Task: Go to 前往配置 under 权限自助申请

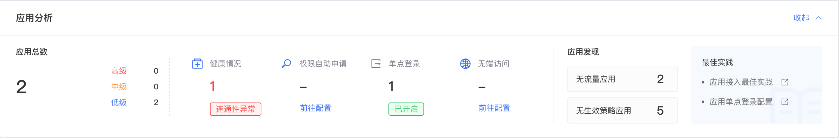Action: [x=316, y=108]
